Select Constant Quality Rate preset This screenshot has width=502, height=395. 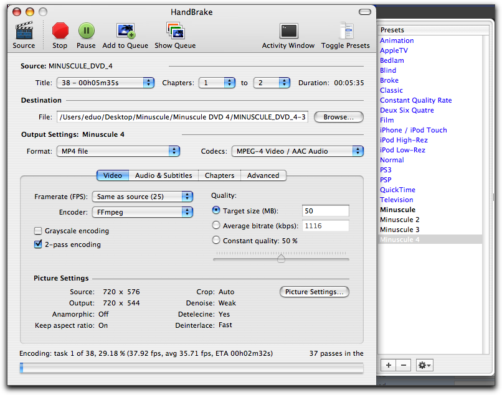click(430, 100)
